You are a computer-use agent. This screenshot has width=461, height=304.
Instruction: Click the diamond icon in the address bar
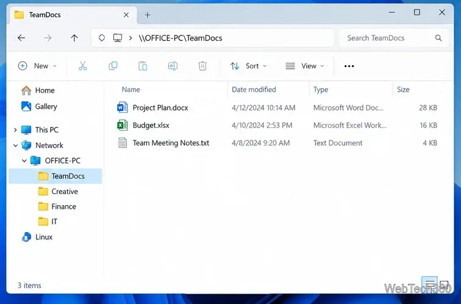(102, 38)
